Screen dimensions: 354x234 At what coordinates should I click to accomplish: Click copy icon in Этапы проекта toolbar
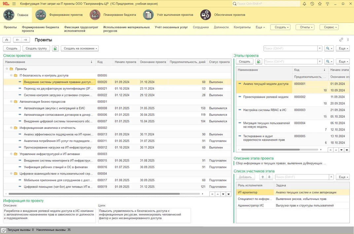(259, 62)
